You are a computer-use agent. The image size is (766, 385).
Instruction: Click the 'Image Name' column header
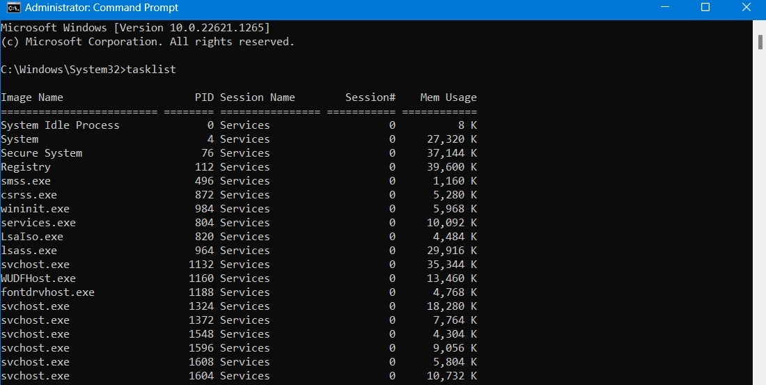click(x=32, y=97)
